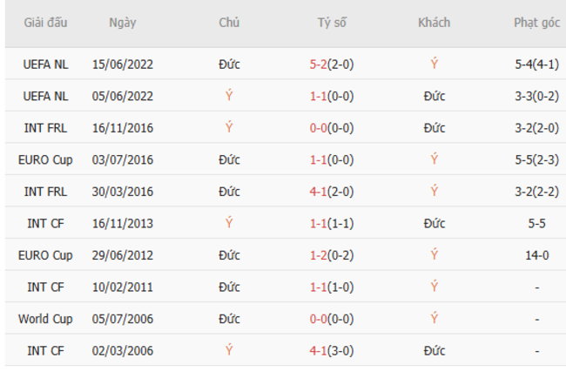The image size is (566, 372).
Task: Click the 5-4(4-1) corner kick value
Action: (536, 64)
